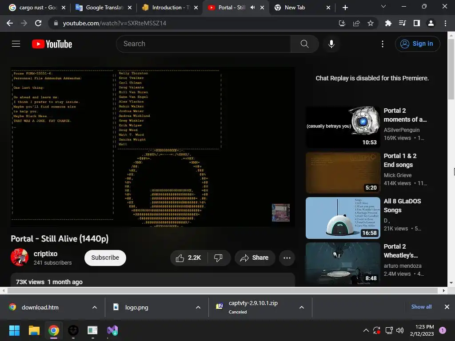Click the Portal 1 & 2 End songs title

[400, 160]
